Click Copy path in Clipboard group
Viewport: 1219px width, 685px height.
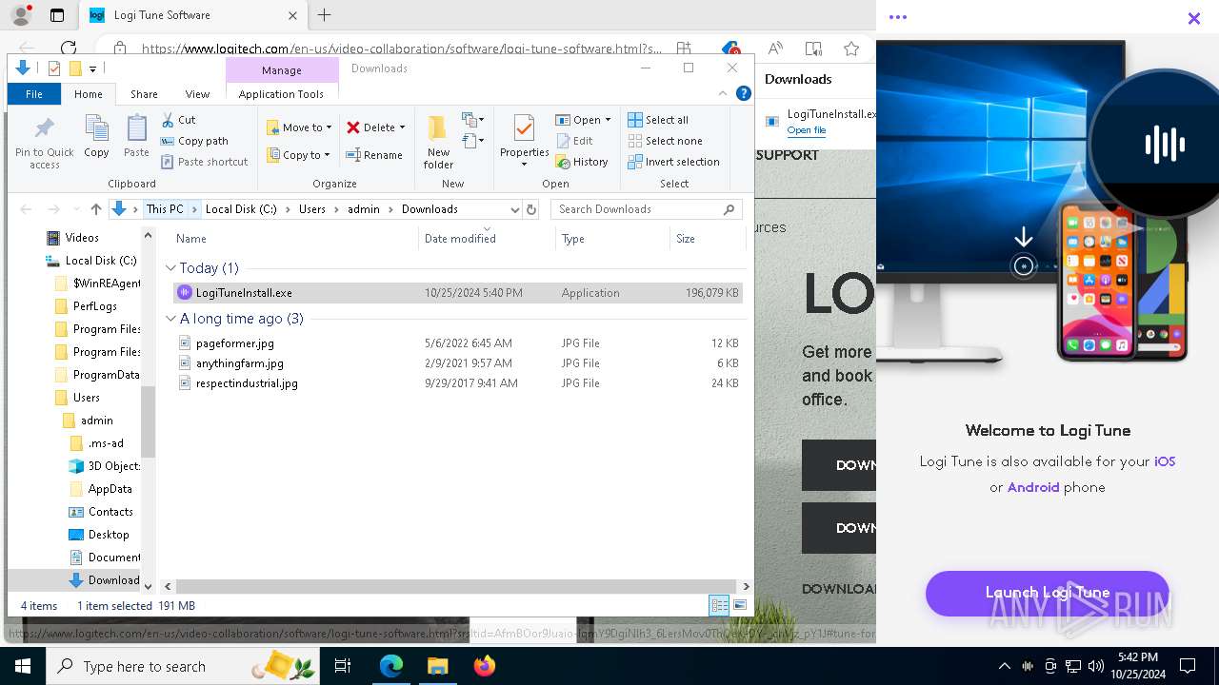click(194, 141)
